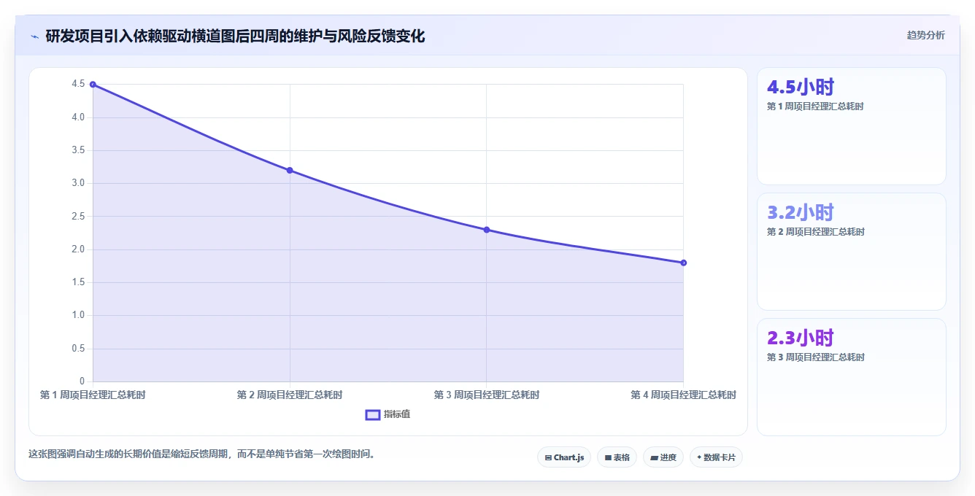The width and height of the screenshot is (975, 496).
Task: Click the 进度 tag icon
Action: pyautogui.click(x=654, y=458)
